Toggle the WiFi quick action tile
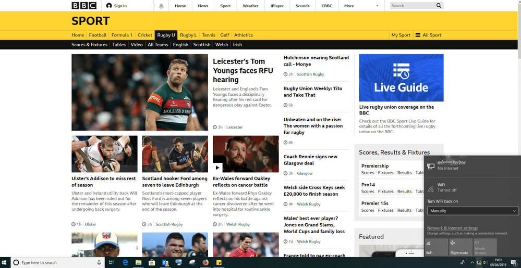This screenshot has height=268, width=521. 436,247
